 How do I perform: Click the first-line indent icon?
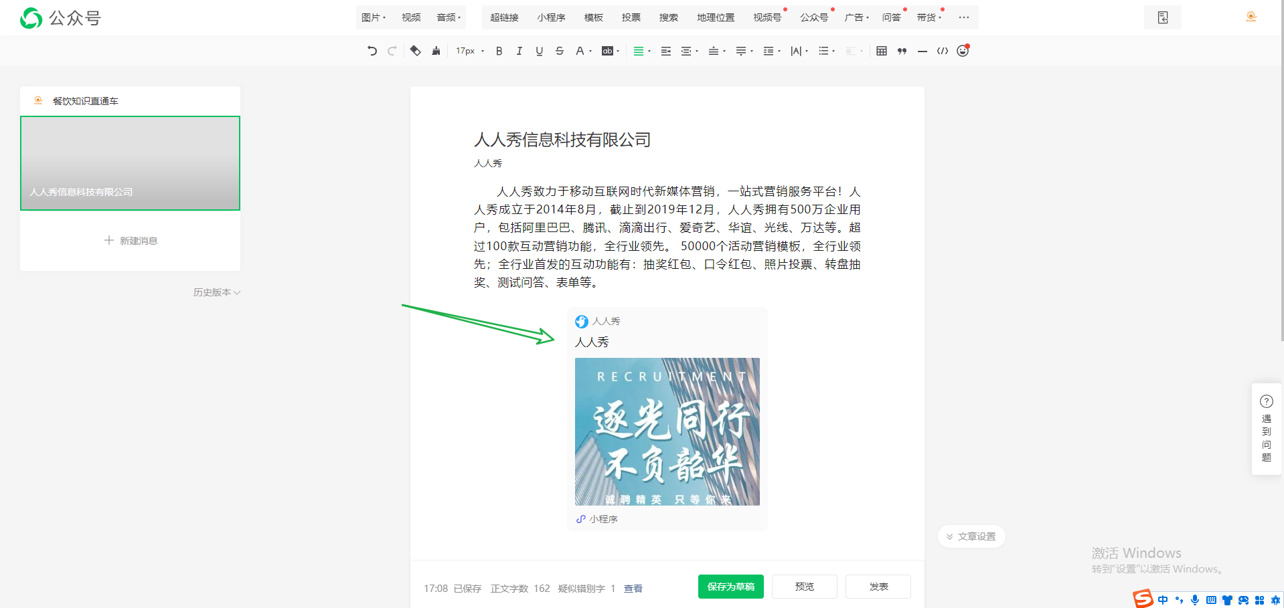pos(665,51)
